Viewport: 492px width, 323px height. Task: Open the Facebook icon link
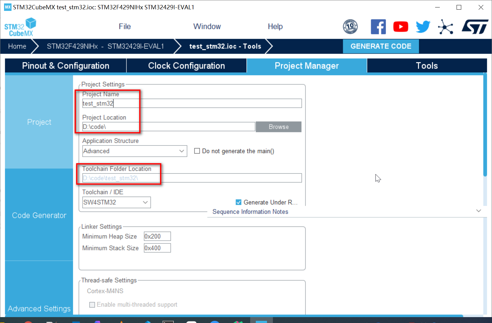click(378, 27)
